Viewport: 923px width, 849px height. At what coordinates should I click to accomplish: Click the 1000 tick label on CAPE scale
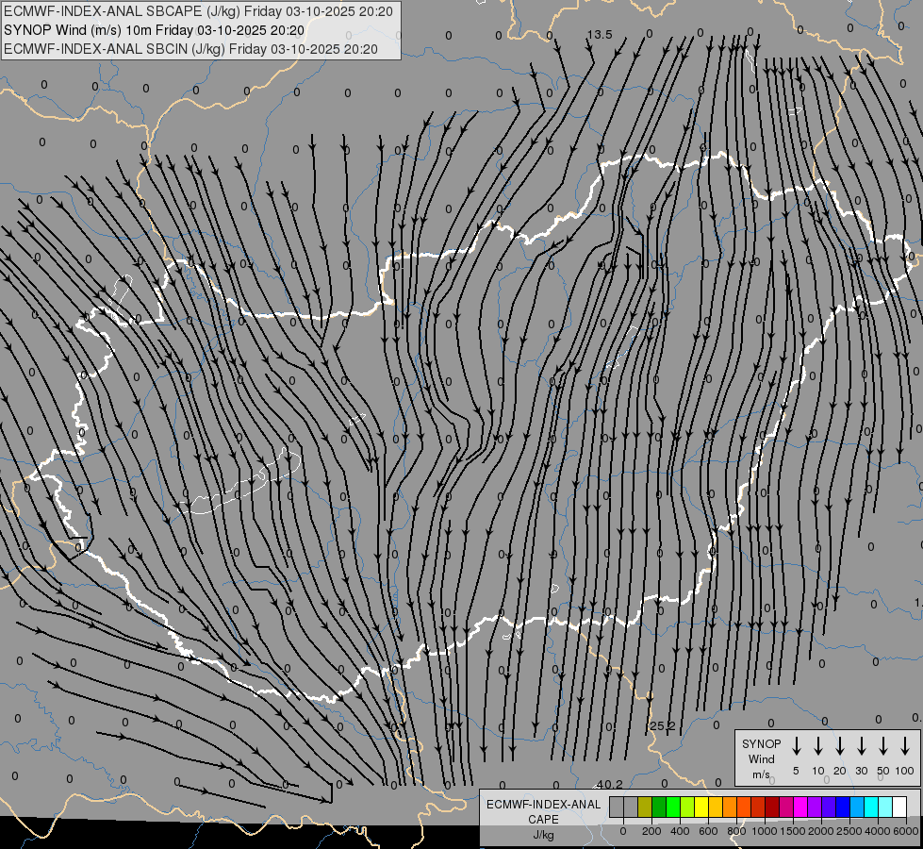point(766,831)
